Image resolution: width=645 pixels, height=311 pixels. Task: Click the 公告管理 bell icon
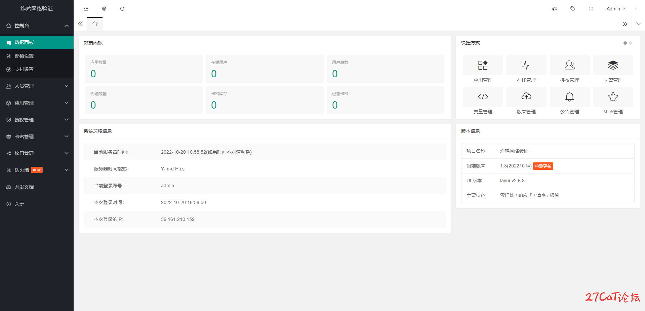tap(570, 97)
